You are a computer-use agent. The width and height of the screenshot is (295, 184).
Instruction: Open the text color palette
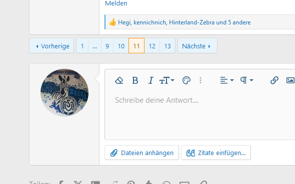pos(186,80)
